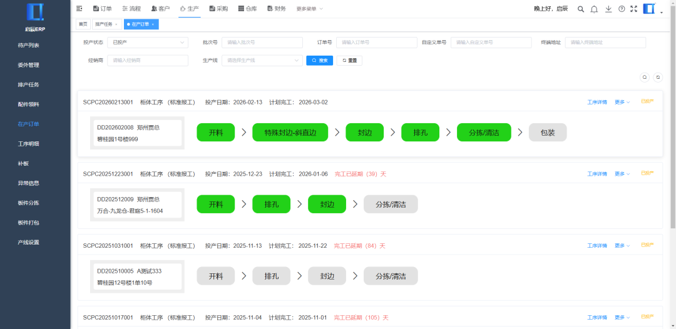Open 工序明细 in sidebar

point(28,144)
